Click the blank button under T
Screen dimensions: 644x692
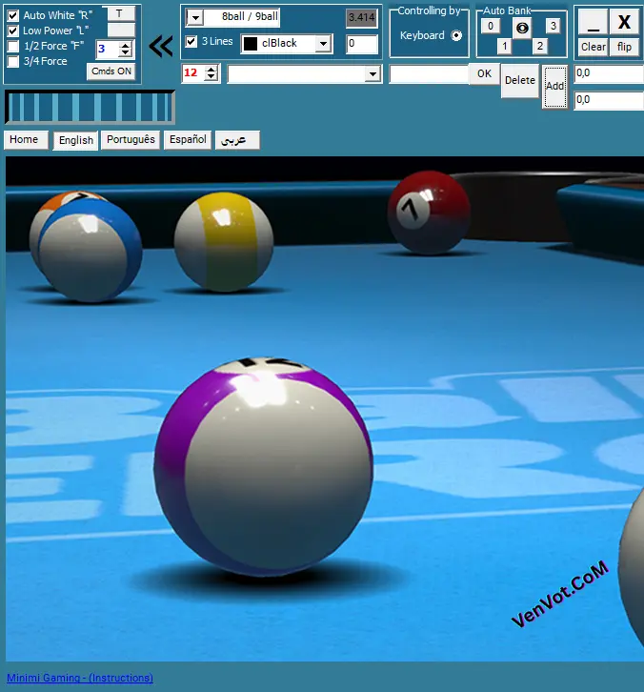coord(121,30)
